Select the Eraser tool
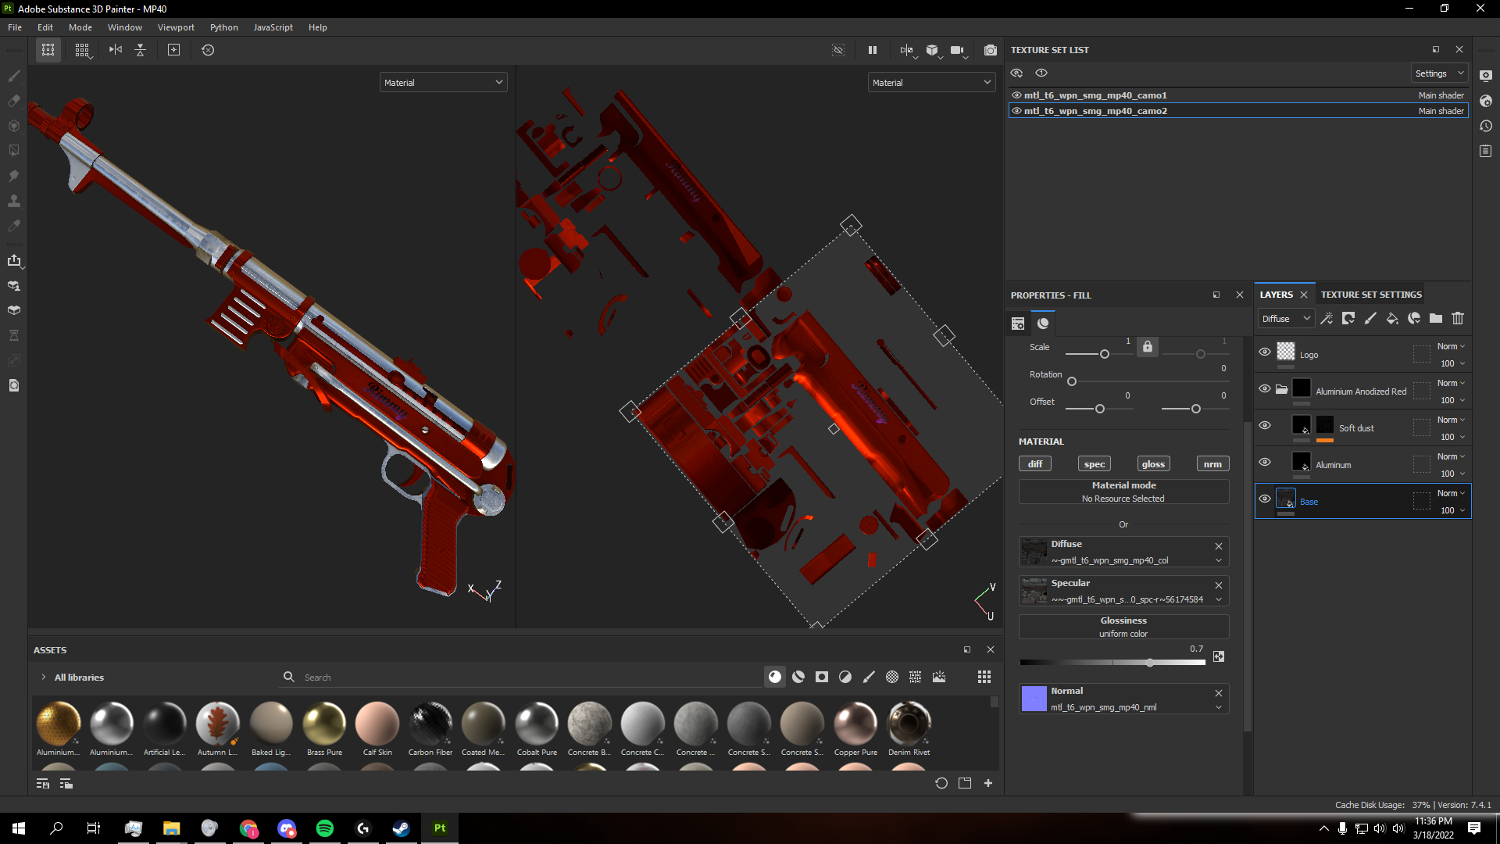The height and width of the screenshot is (844, 1500). [x=14, y=101]
